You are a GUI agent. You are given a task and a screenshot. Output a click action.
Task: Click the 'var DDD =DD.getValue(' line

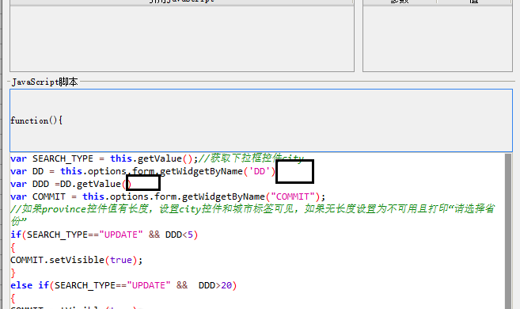coord(71,184)
